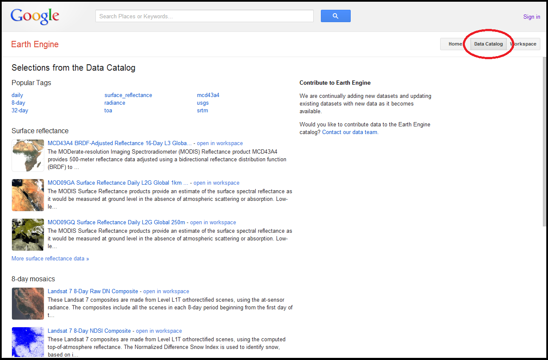The height and width of the screenshot is (360, 548).
Task: Click the Sign in link
Action: coord(531,17)
